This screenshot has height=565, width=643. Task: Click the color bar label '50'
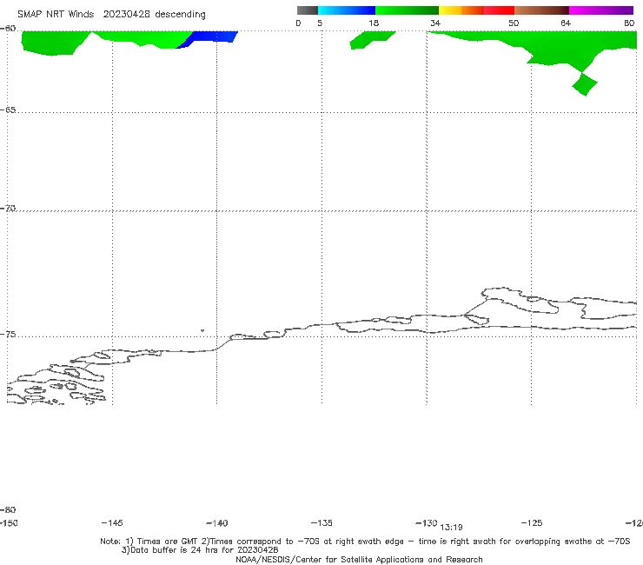point(514,23)
